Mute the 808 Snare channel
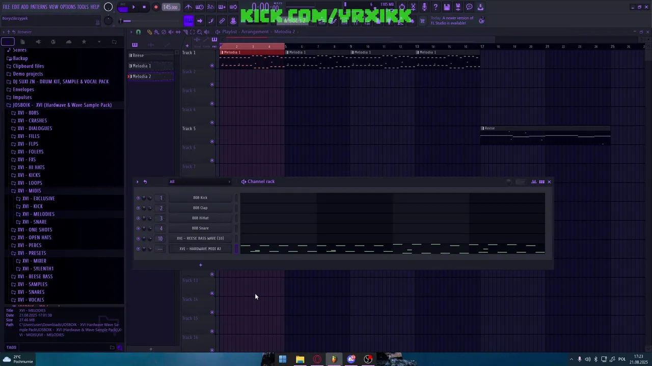652x366 pixels. tap(138, 228)
